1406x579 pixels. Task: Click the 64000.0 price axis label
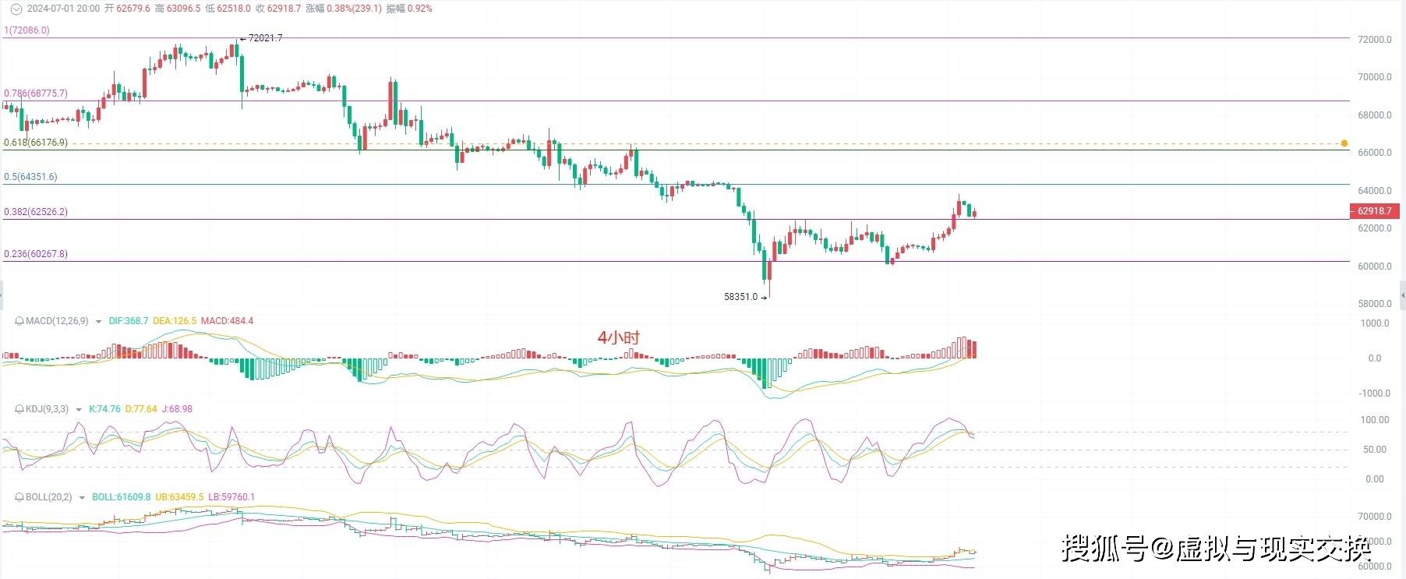click(x=1375, y=191)
